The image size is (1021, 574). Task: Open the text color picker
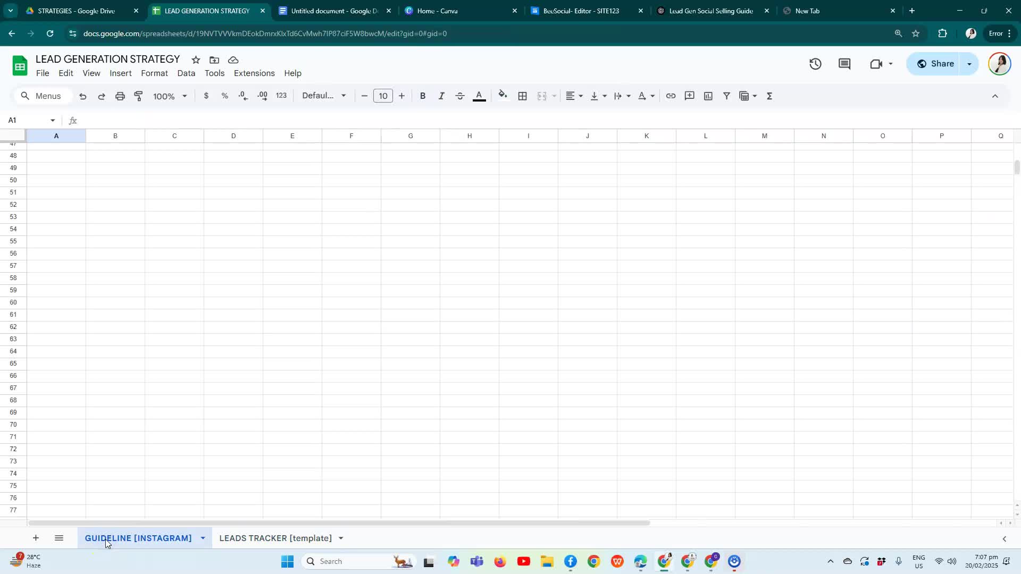(479, 96)
